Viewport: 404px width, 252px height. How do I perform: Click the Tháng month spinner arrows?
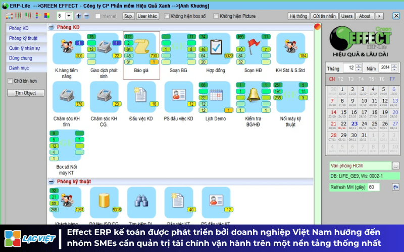tap(359, 68)
